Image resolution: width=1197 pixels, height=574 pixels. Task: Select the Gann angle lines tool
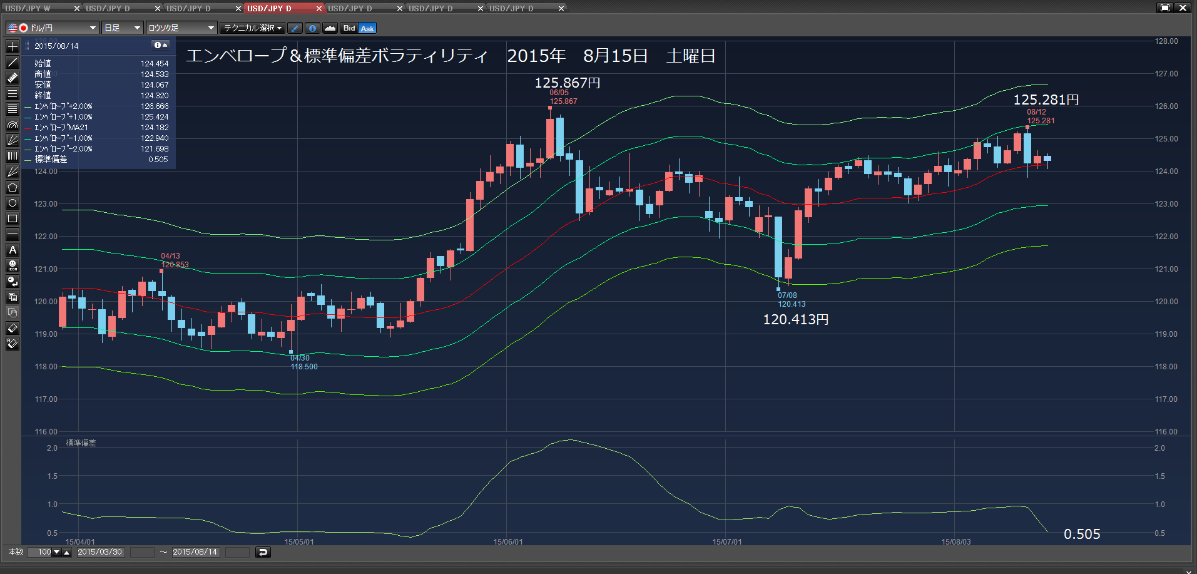click(13, 172)
